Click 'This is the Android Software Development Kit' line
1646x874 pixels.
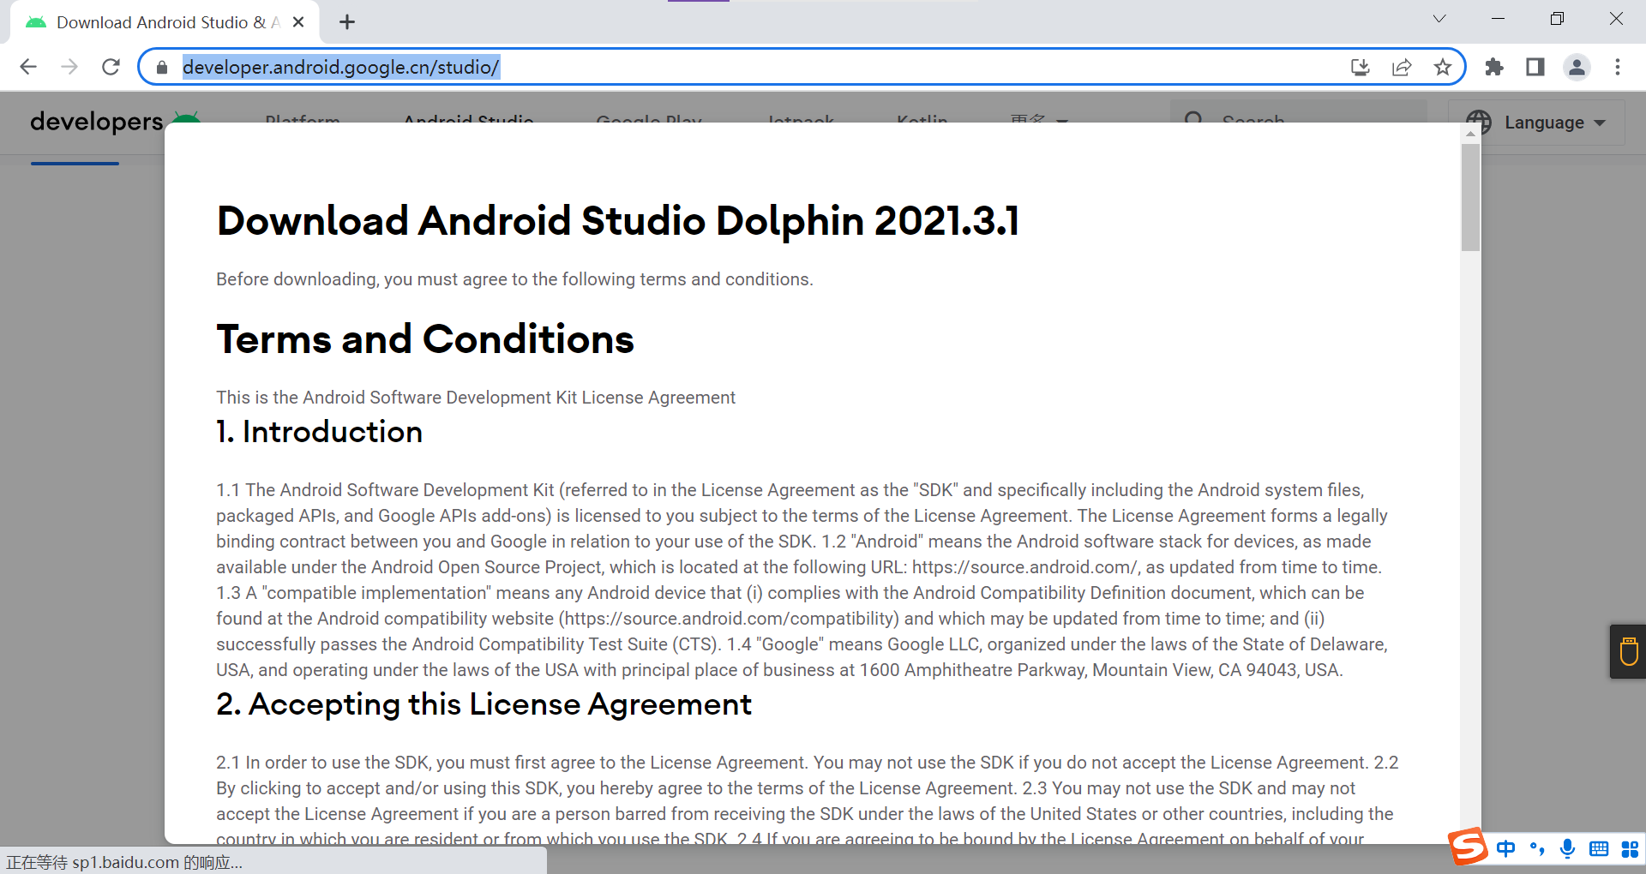pyautogui.click(x=476, y=398)
